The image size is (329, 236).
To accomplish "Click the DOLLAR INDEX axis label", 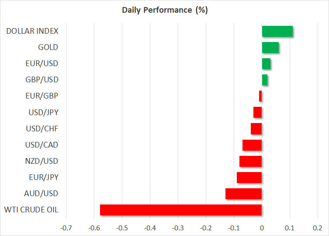I will click(x=32, y=31).
